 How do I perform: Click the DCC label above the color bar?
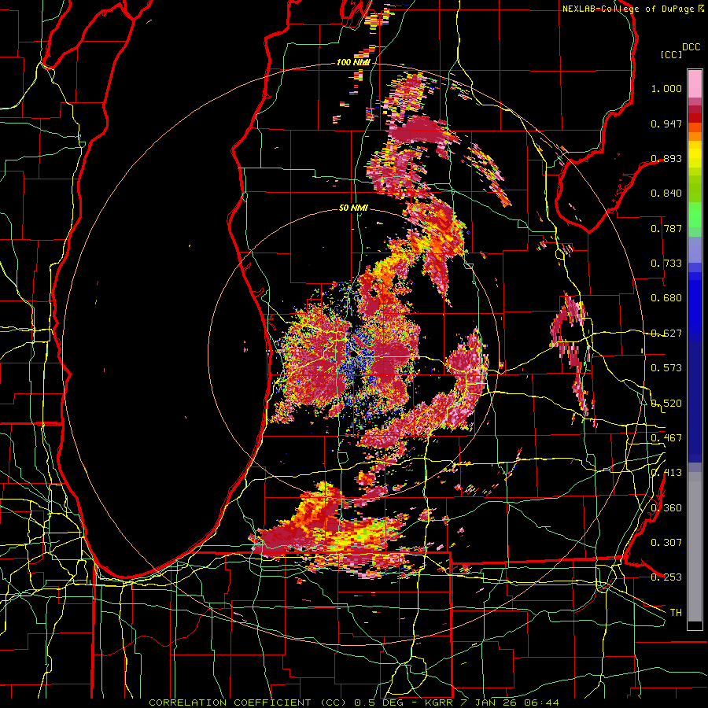[x=691, y=47]
